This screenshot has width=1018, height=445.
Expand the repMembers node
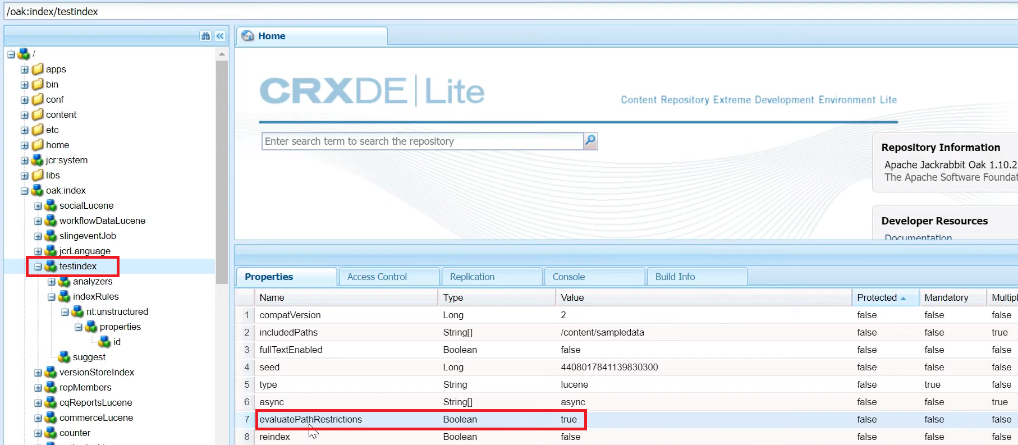38,388
